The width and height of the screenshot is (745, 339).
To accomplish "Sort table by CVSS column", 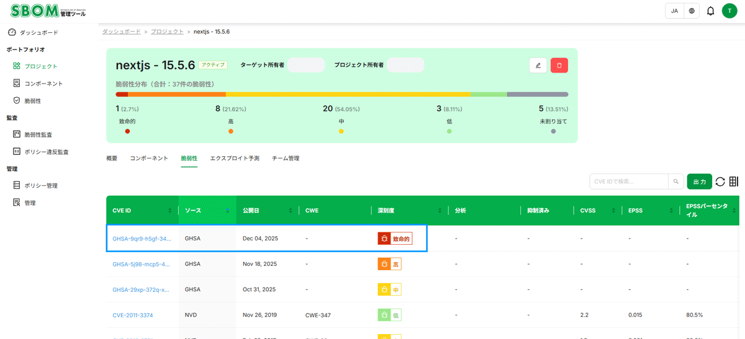I will [x=596, y=211].
